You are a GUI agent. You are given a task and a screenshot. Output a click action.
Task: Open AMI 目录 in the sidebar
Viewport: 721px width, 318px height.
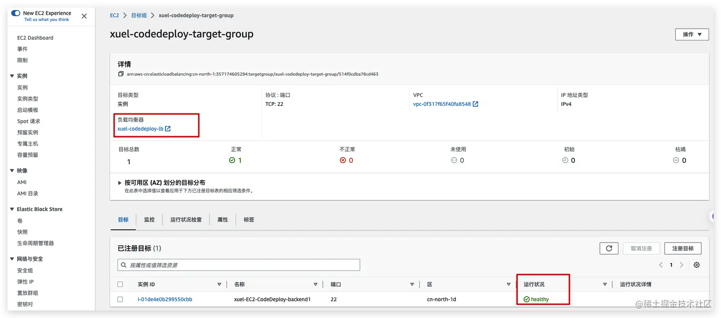coord(28,194)
